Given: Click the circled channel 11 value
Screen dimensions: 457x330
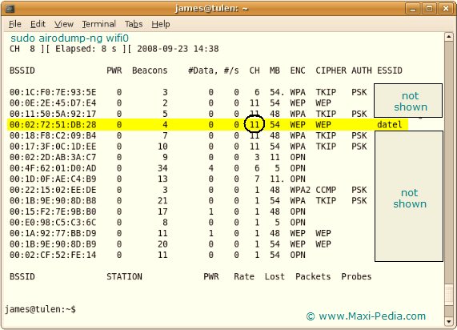Looking at the screenshot, I should click(255, 125).
